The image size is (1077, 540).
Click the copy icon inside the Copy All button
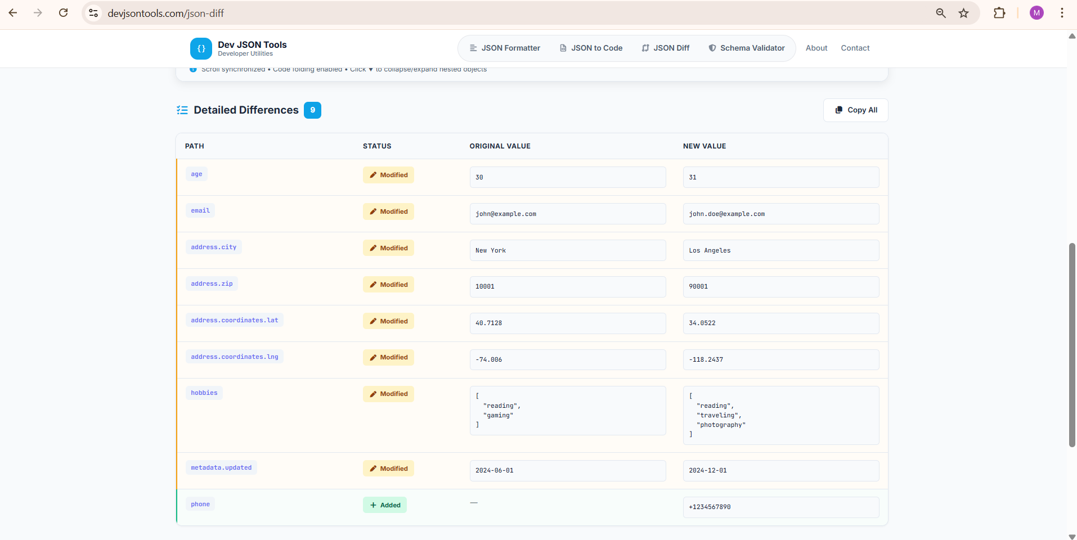[838, 110]
